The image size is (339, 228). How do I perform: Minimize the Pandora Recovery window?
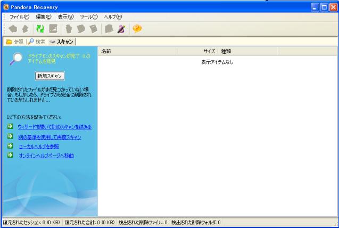click(x=315, y=7)
